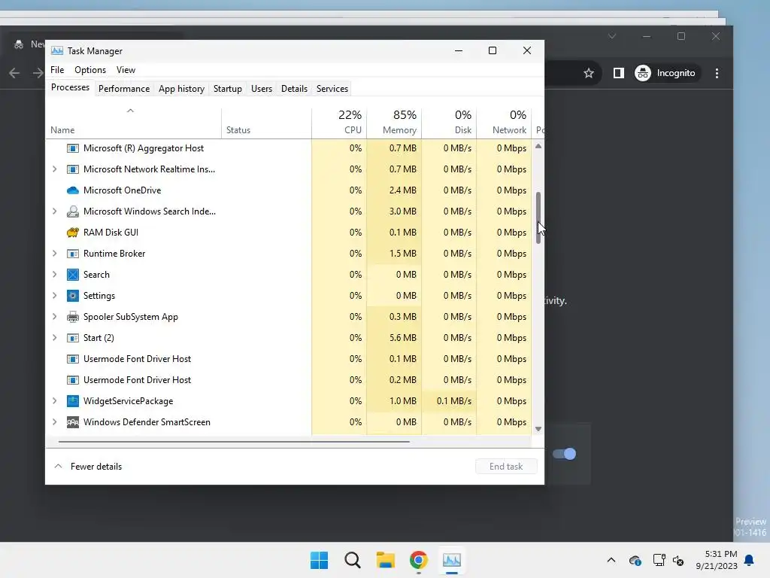This screenshot has height=578, width=770.
Task: Open the taskbar clock showing 5:31 PM
Action: 716,560
